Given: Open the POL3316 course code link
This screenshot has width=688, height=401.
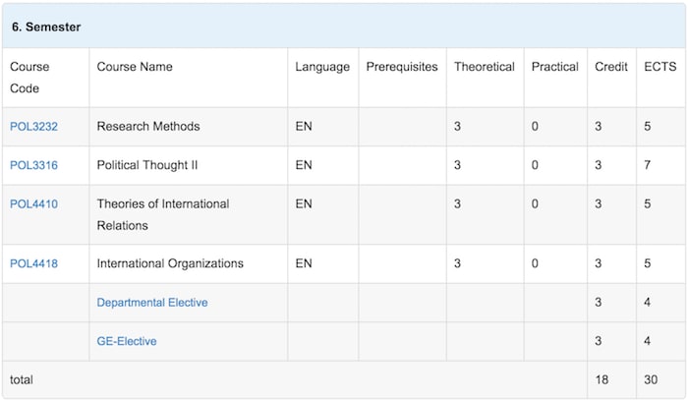Looking at the screenshot, I should click(x=33, y=165).
